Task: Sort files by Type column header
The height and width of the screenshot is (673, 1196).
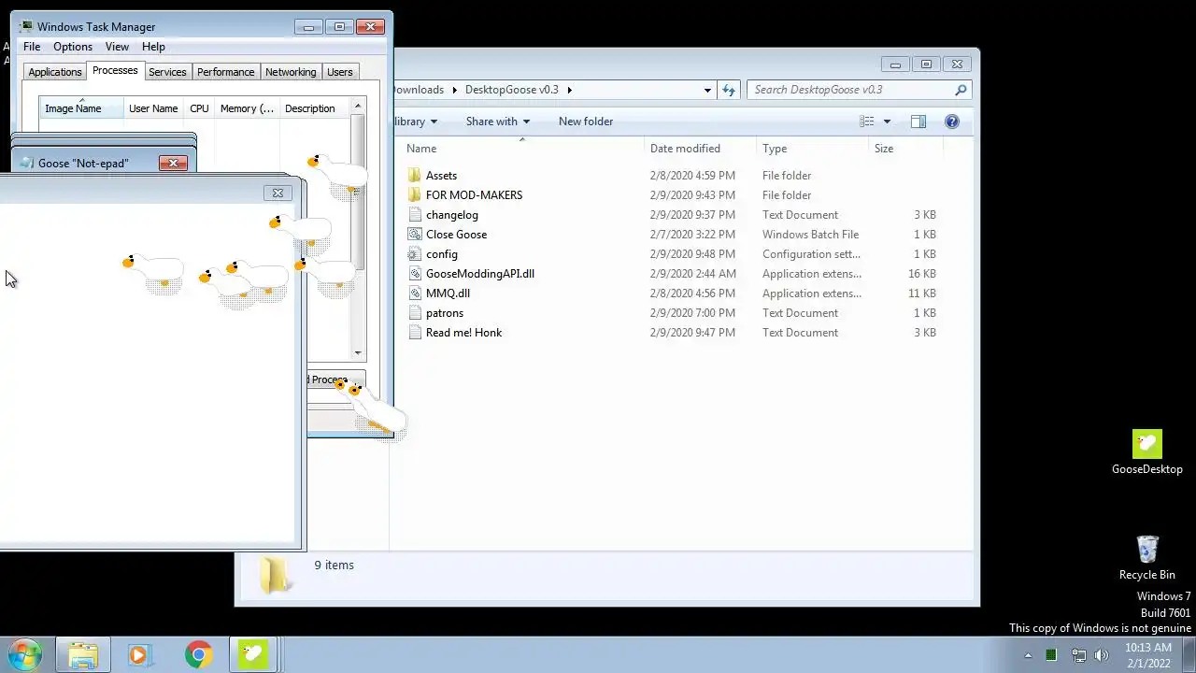Action: pyautogui.click(x=812, y=149)
